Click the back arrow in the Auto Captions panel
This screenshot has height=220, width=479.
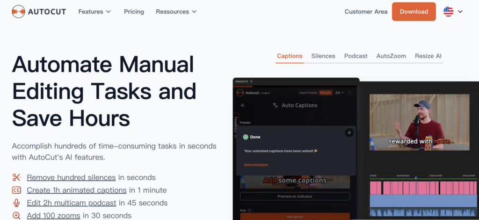[x=243, y=105]
